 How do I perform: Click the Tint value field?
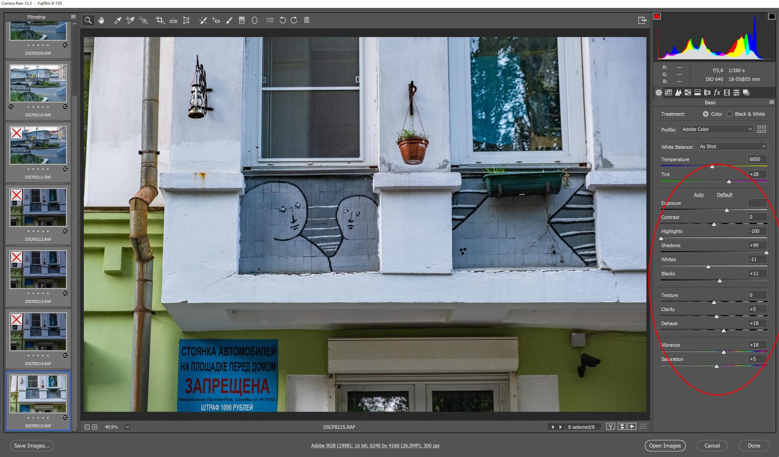pyautogui.click(x=757, y=174)
